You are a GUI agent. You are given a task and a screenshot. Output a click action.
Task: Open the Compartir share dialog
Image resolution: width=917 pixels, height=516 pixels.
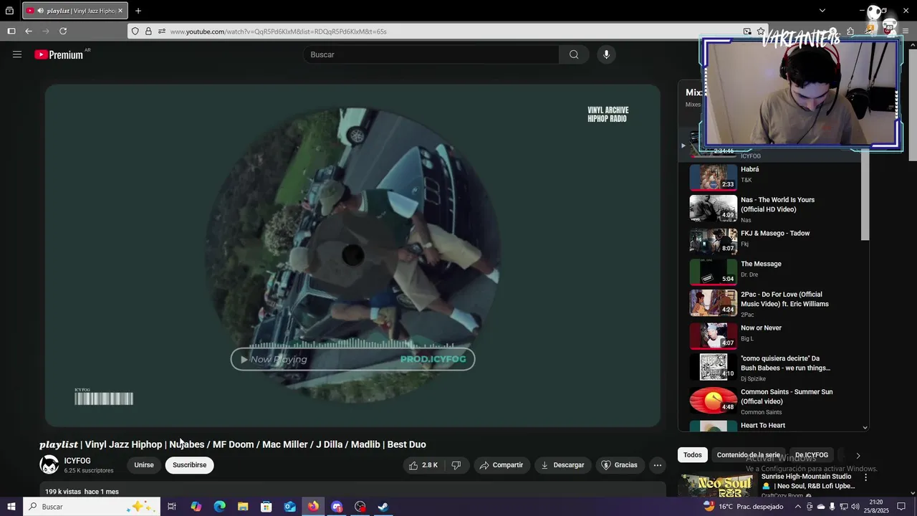pos(501,465)
